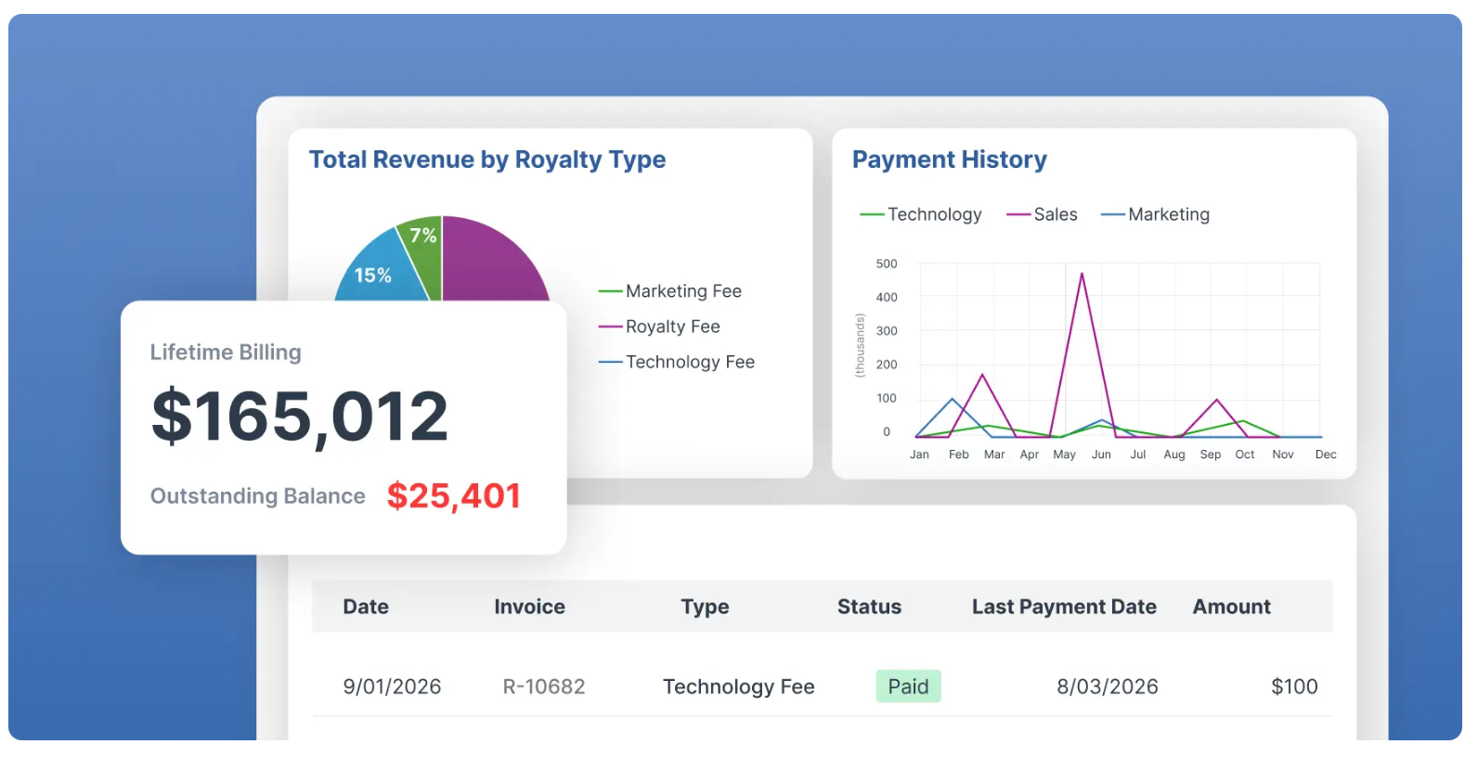This screenshot has width=1478, height=757.
Task: Click the Dec label on the chart axis
Action: click(1326, 455)
